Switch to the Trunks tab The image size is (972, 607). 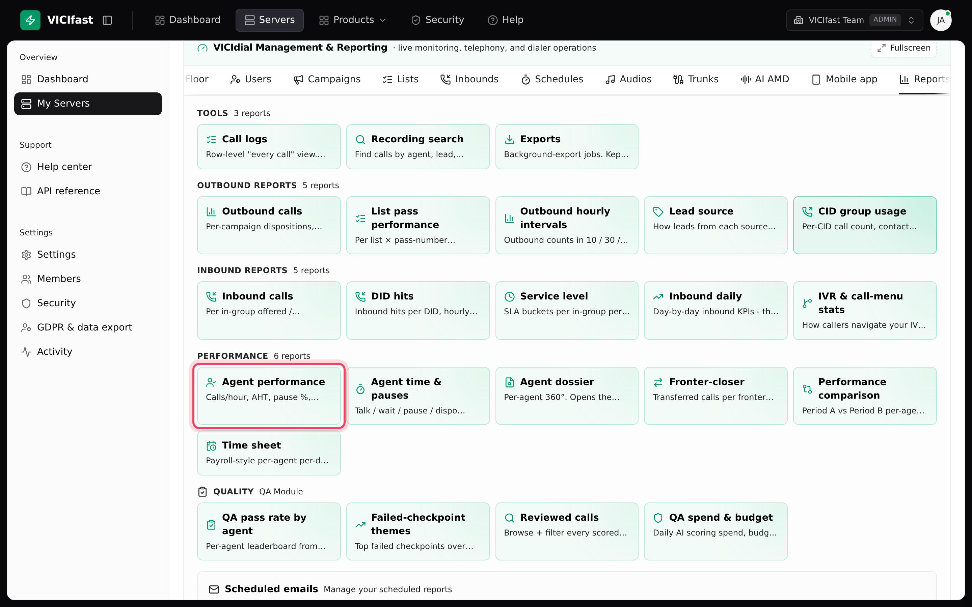(x=696, y=80)
